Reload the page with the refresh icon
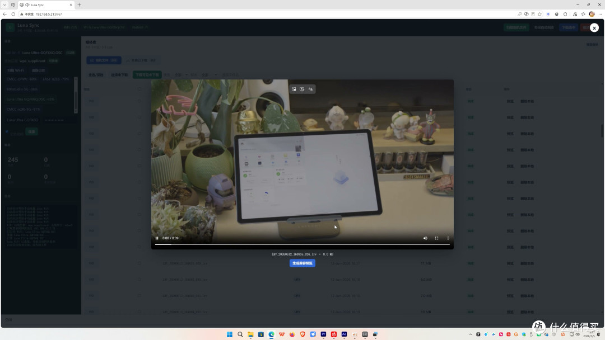Image resolution: width=605 pixels, height=340 pixels. 13,14
